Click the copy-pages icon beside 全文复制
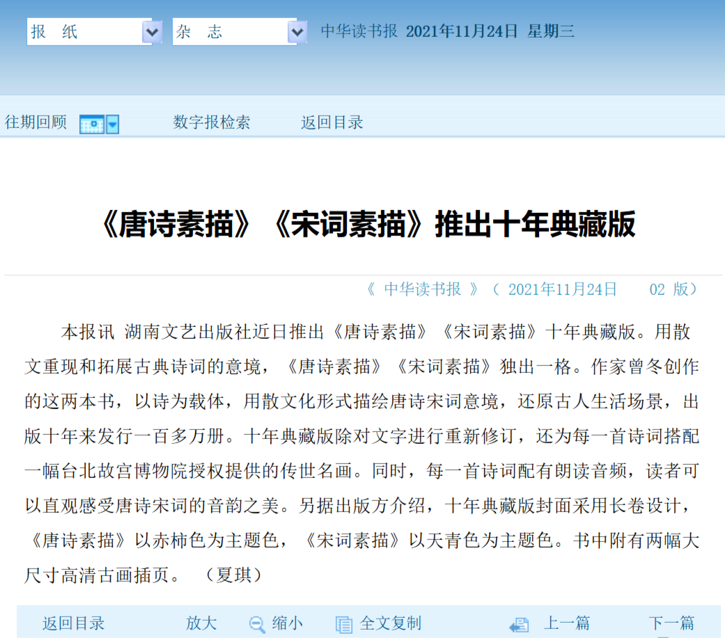This screenshot has width=725, height=638. tap(343, 623)
